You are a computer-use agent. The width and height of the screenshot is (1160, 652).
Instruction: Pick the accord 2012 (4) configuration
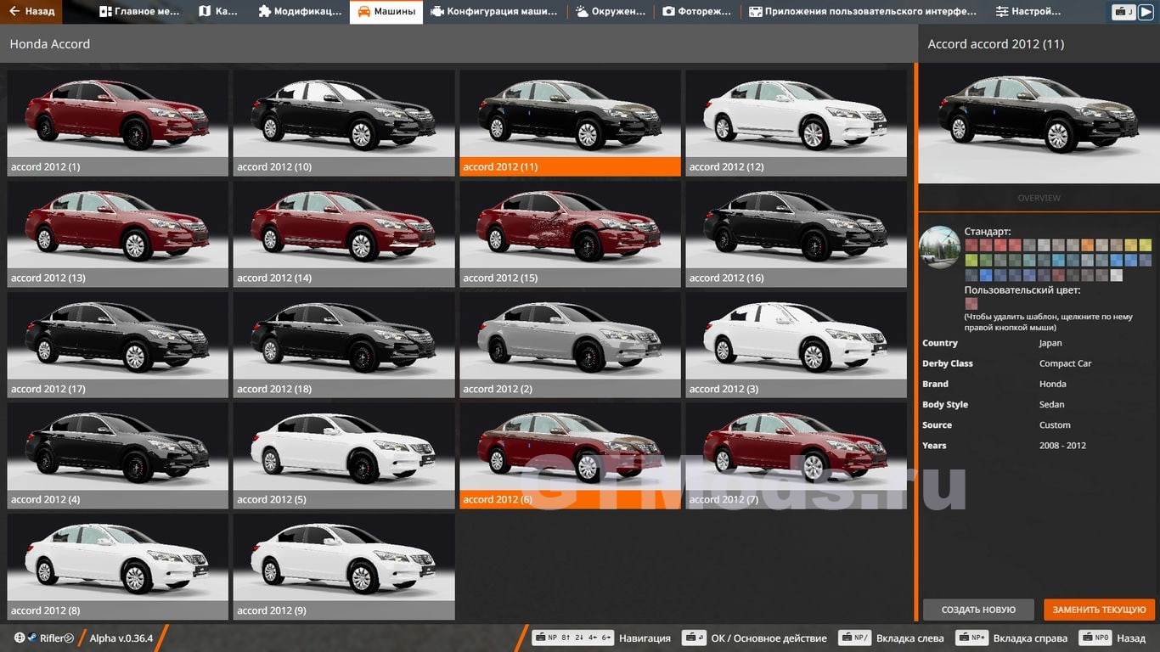118,455
